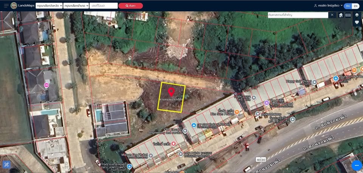Click the car start thalang Phuket marker
This screenshot has width=363, height=173.
point(194,125)
